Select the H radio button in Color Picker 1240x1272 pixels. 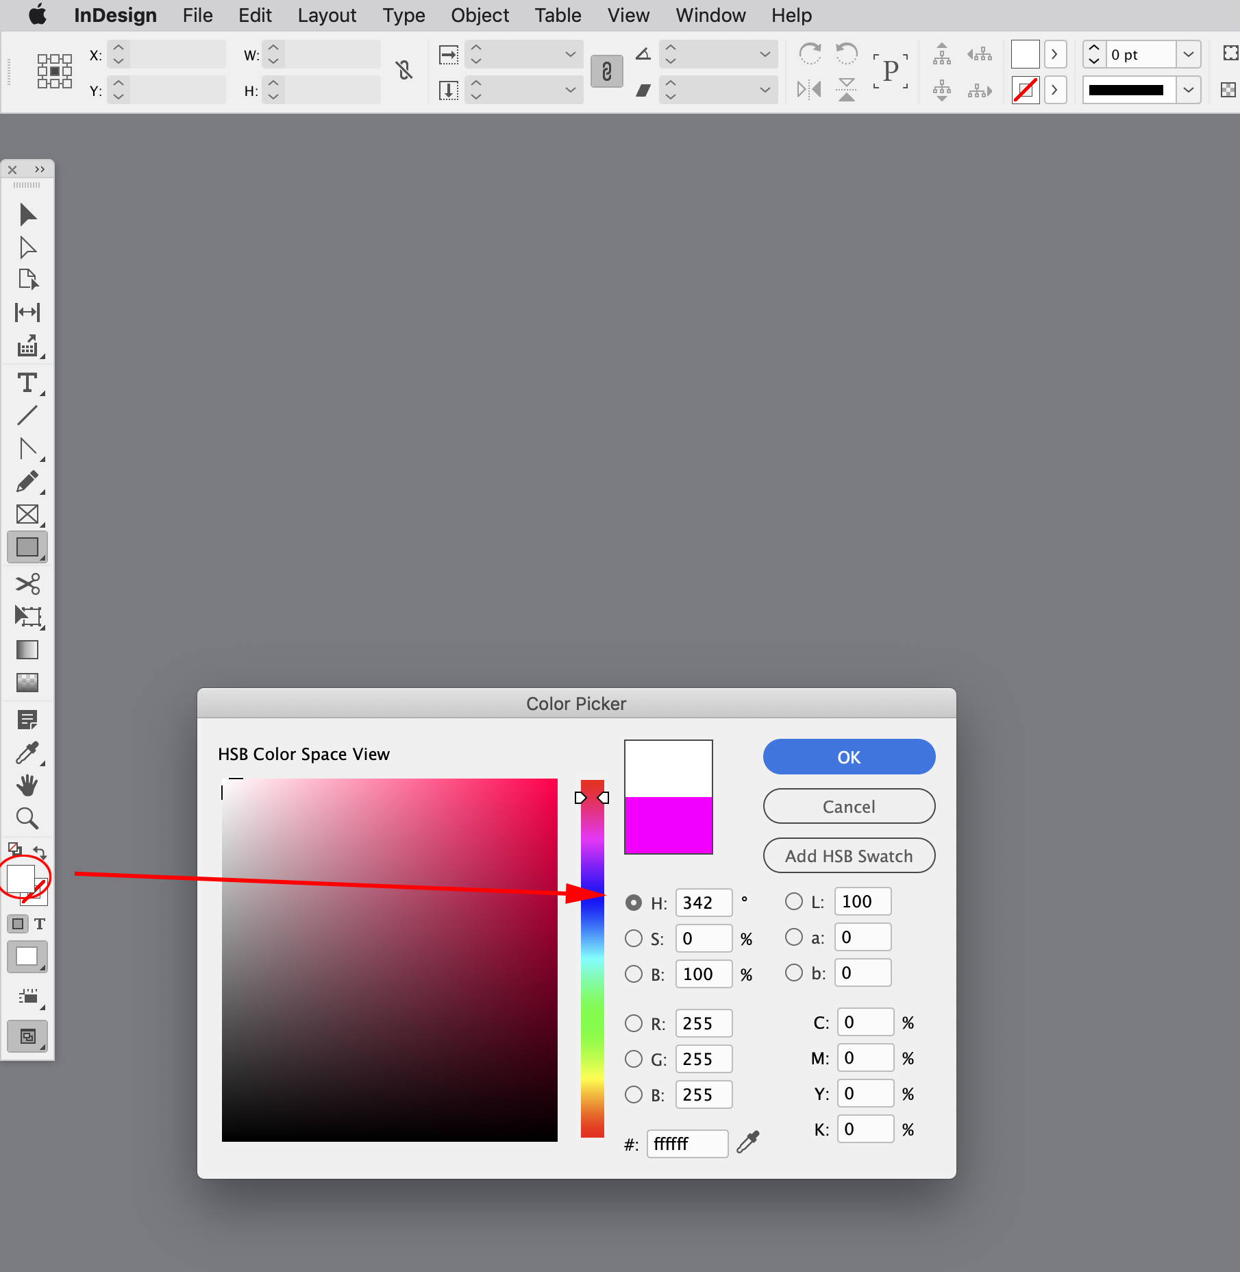[633, 903]
